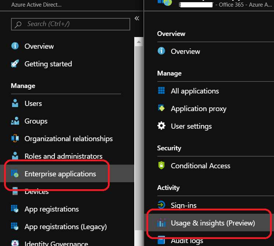This screenshot has height=246, width=274.
Task: Click the User settings gear icon
Action: [161, 126]
